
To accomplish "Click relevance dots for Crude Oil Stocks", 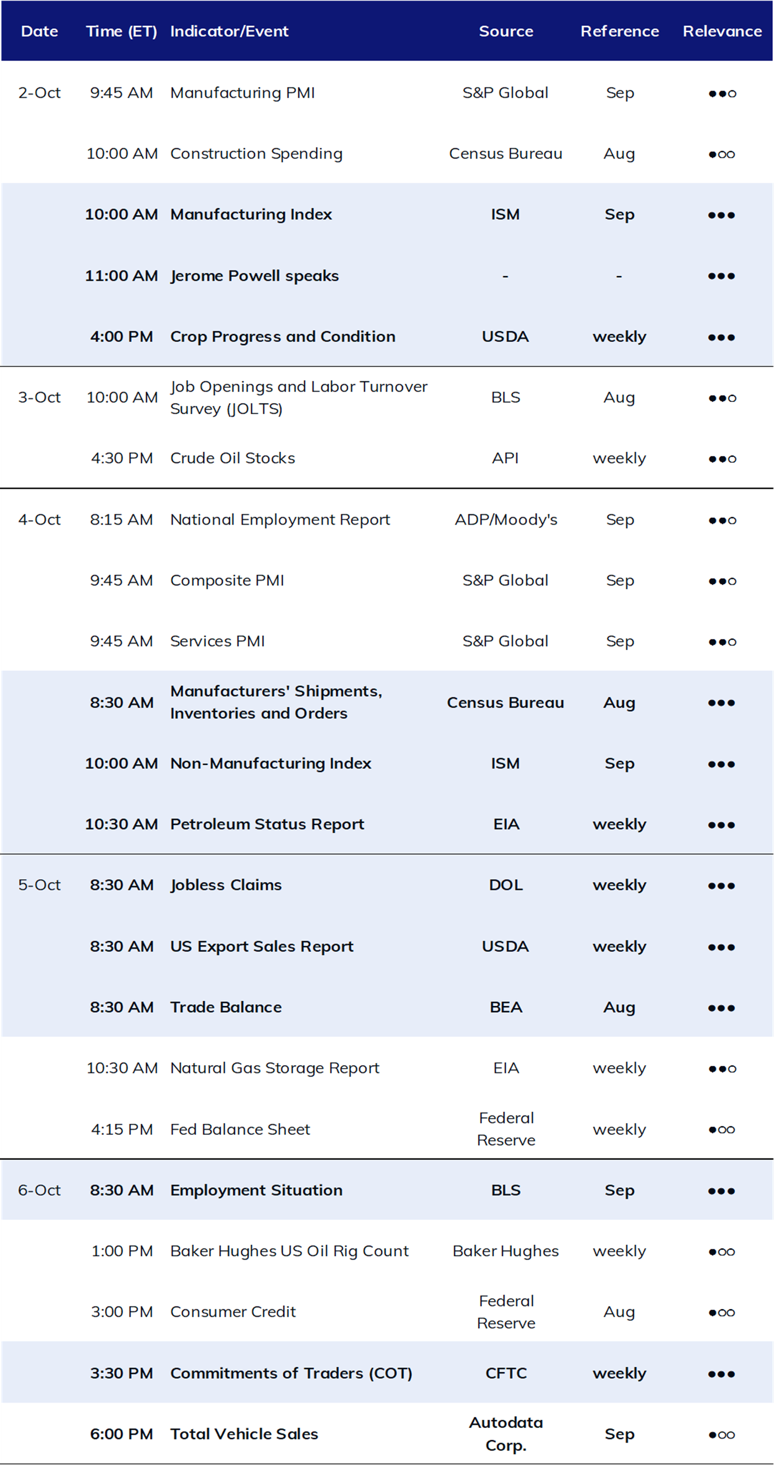I will [x=722, y=459].
